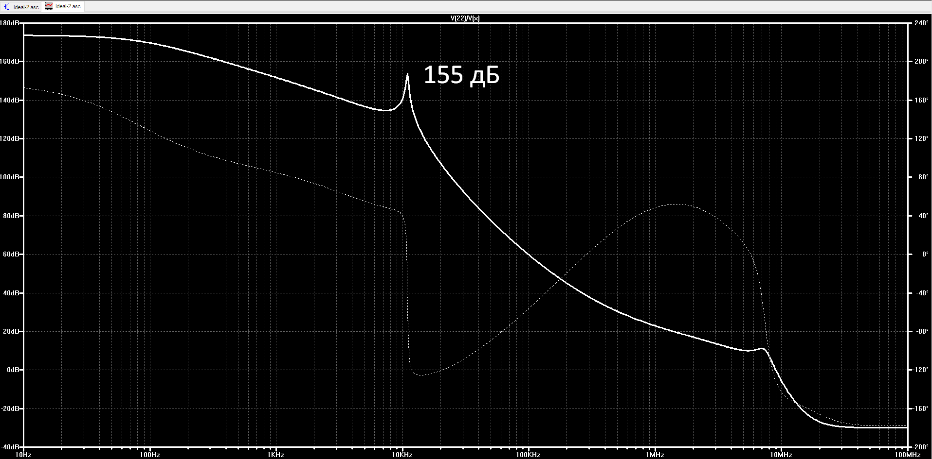Screen dimensions: 932x459
Task: Click the -80° phase axis label
Action: click(922, 331)
